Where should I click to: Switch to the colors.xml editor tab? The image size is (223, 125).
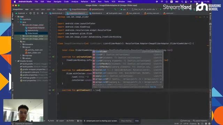pyautogui.click(x=169, y=13)
